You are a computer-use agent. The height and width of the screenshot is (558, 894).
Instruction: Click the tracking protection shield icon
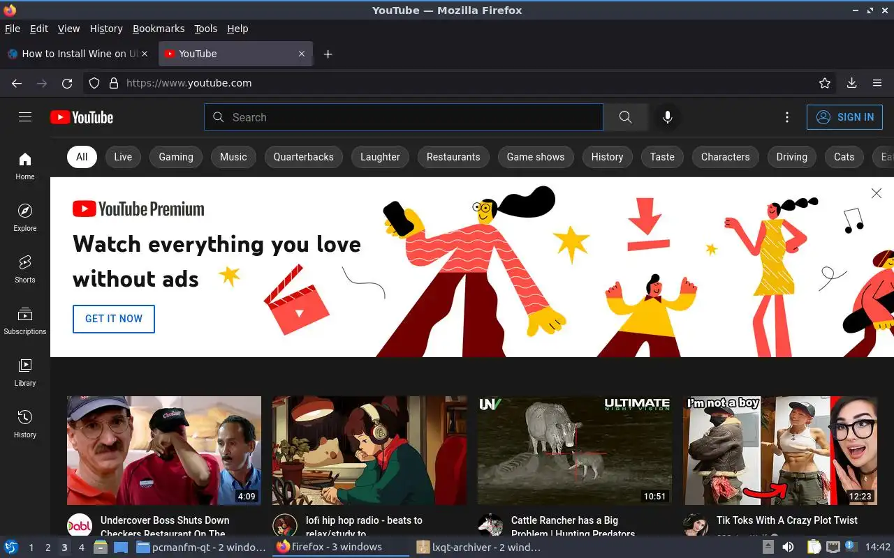[95, 83]
